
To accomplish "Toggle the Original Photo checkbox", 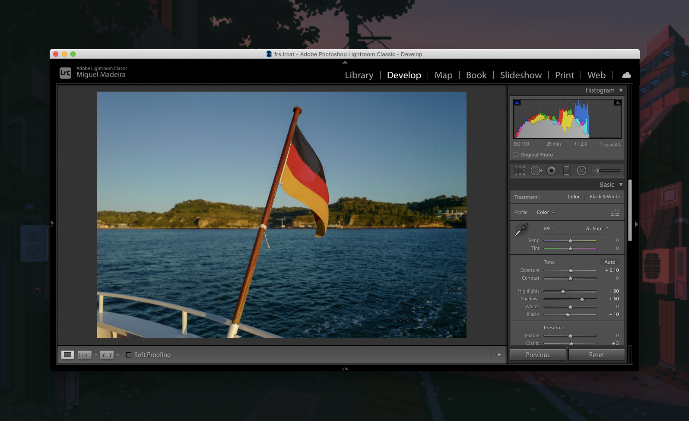I will tap(516, 155).
